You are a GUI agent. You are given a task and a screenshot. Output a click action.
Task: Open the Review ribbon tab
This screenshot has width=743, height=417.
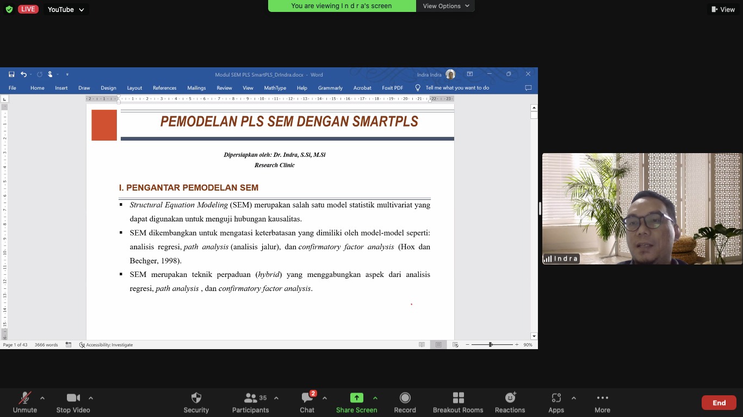tap(224, 88)
